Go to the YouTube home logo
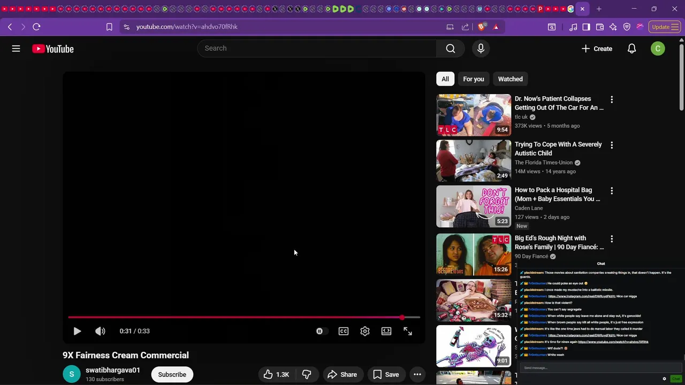685x385 pixels. [52, 49]
